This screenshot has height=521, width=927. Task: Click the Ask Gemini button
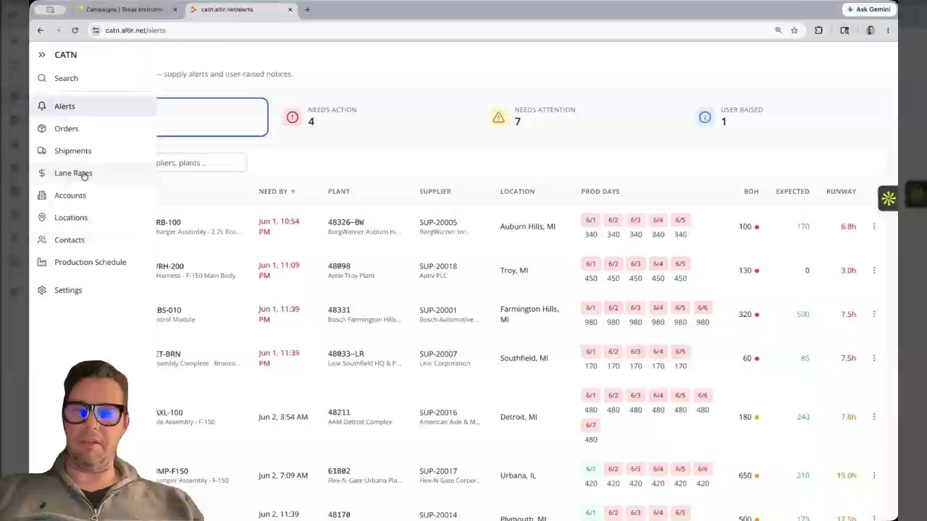tap(868, 9)
